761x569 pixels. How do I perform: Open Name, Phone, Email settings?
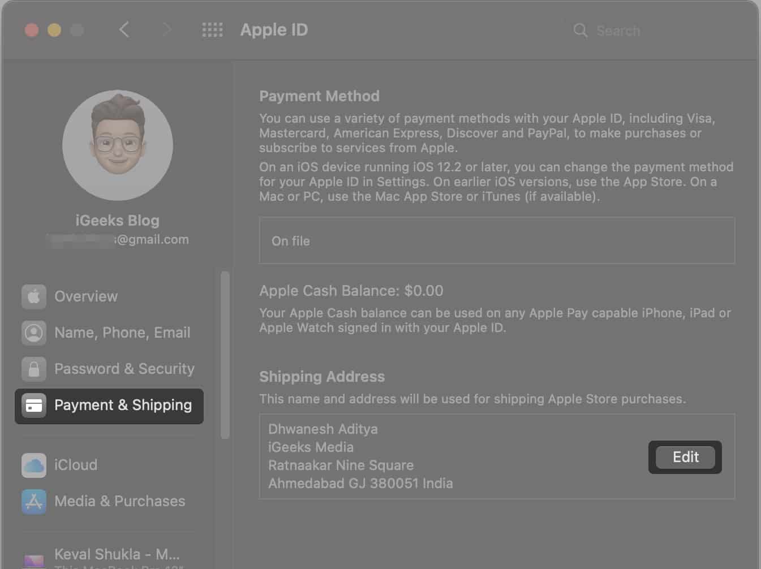pos(109,333)
